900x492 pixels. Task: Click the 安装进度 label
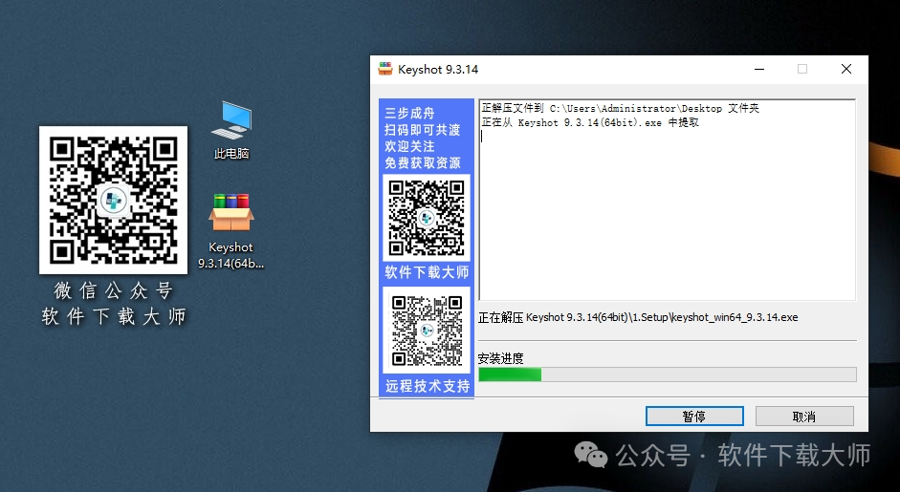coord(500,358)
